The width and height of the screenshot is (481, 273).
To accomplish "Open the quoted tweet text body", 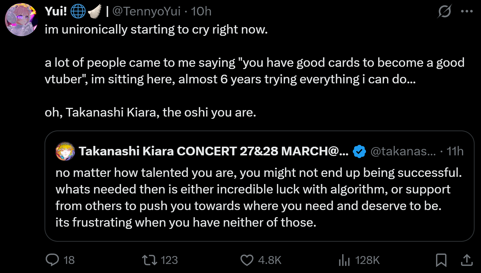I will click(259, 198).
